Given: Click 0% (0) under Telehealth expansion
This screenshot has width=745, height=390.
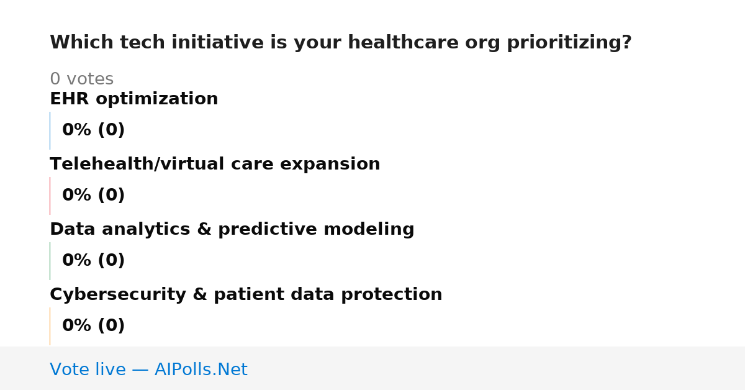Looking at the screenshot, I should [94, 196].
